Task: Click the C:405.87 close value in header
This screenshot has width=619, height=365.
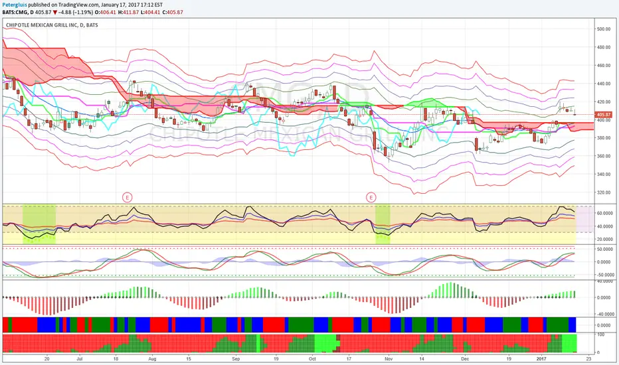Action: (173, 12)
